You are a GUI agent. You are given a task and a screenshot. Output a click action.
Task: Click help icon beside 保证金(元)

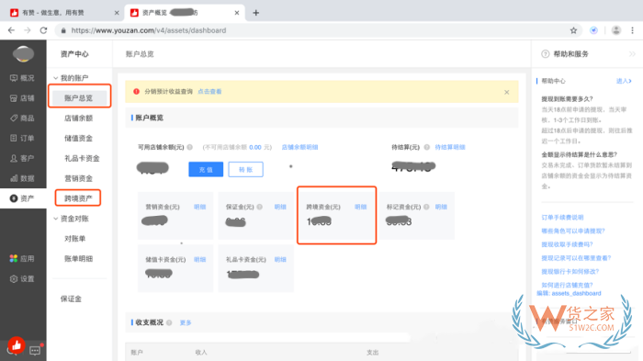[260, 208]
